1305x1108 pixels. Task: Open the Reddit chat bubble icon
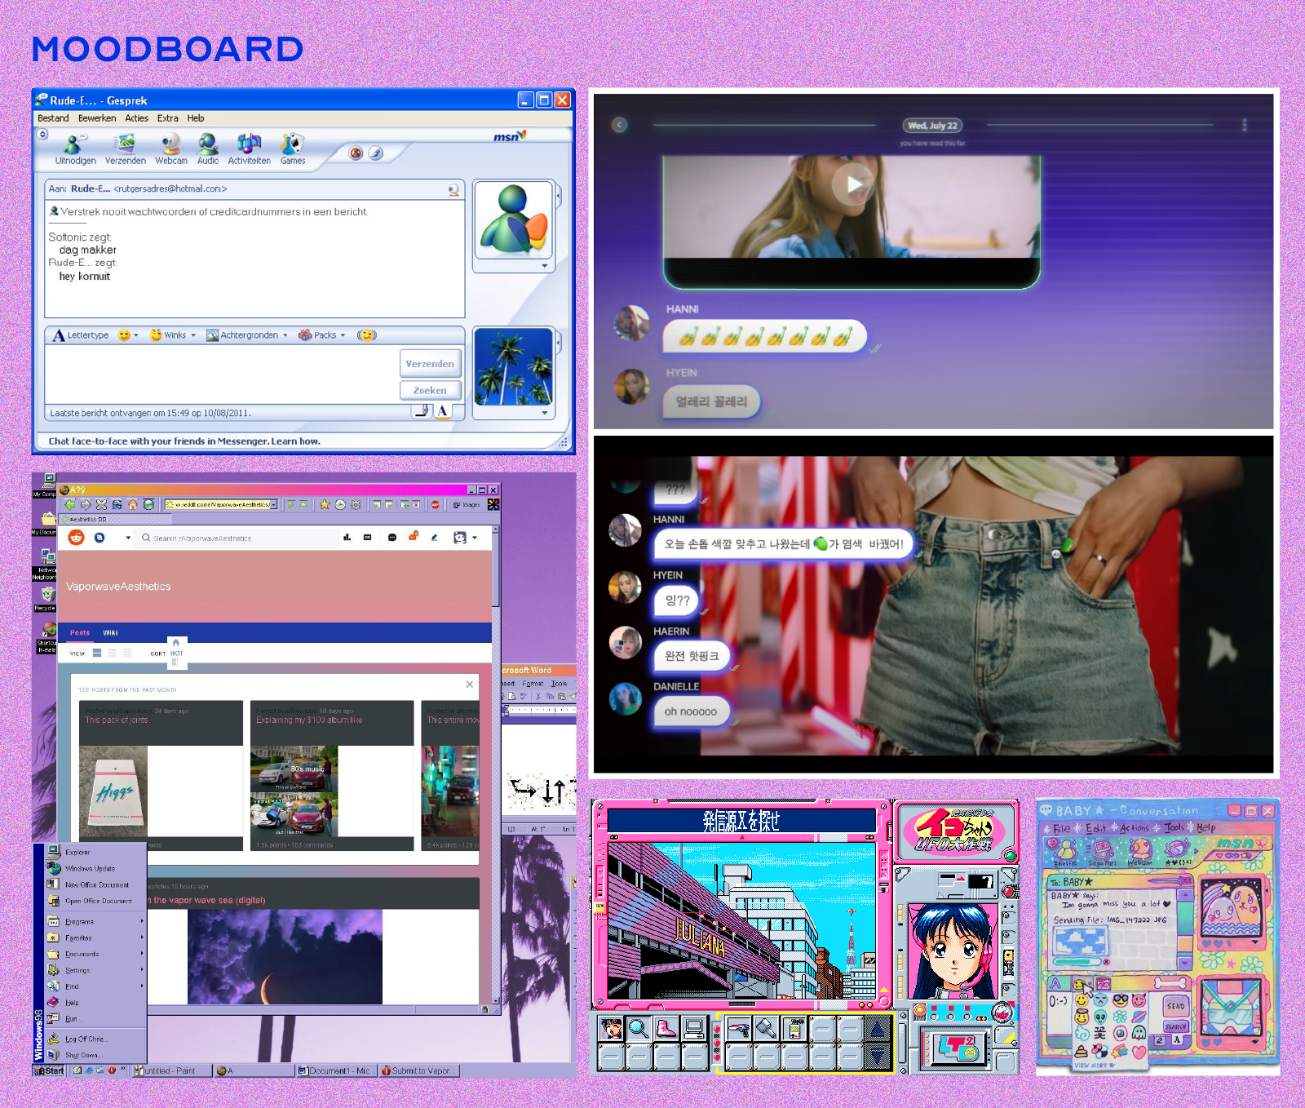pos(392,538)
